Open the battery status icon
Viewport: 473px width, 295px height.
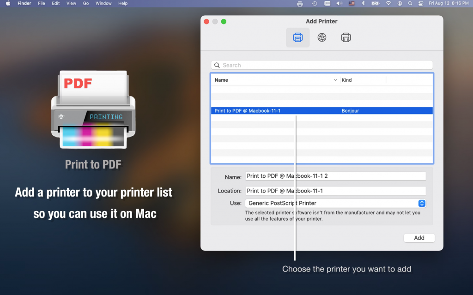(374, 3)
